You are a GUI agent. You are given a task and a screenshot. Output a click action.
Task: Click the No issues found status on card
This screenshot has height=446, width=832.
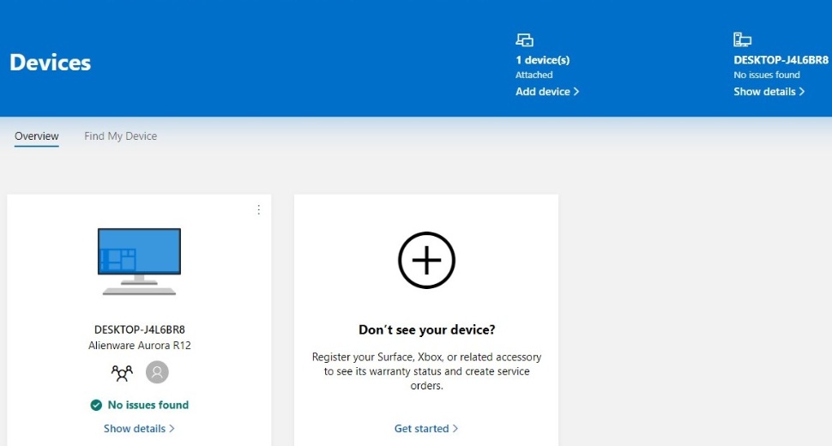coord(148,405)
